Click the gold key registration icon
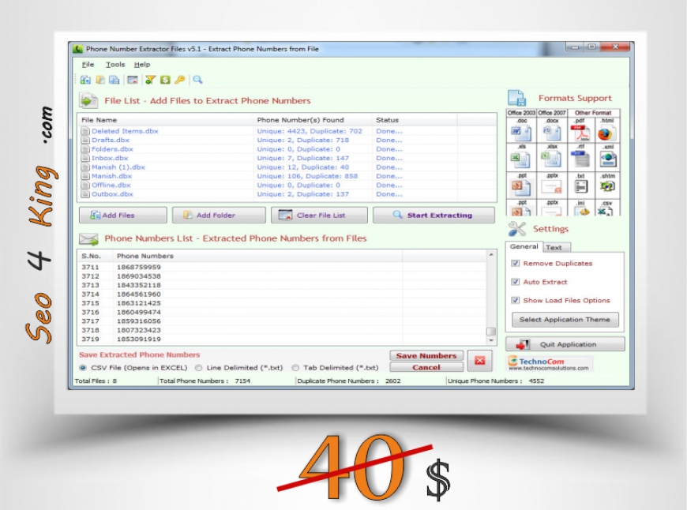Screen dimensions: 687x510 tap(179, 80)
